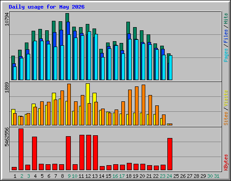Click the red KBytes bar above day 4
Viewport: 231px width, 181px height.
click(34, 153)
